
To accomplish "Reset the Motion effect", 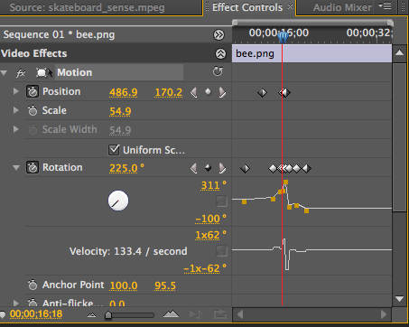I will pyautogui.click(x=218, y=71).
